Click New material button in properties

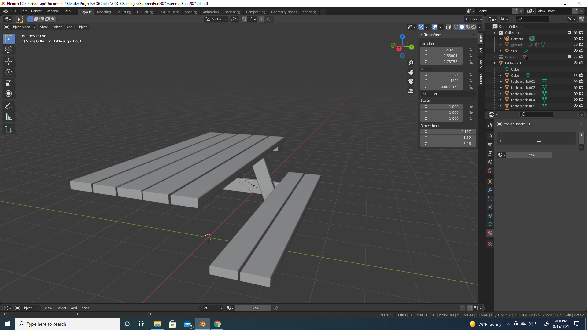531,155
